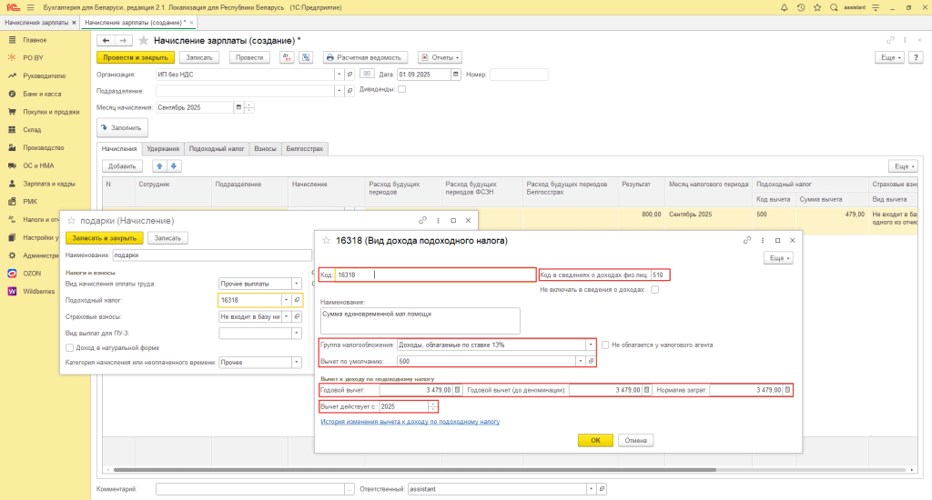Click Заполнить button
This screenshot has height=500, width=932.
122,127
